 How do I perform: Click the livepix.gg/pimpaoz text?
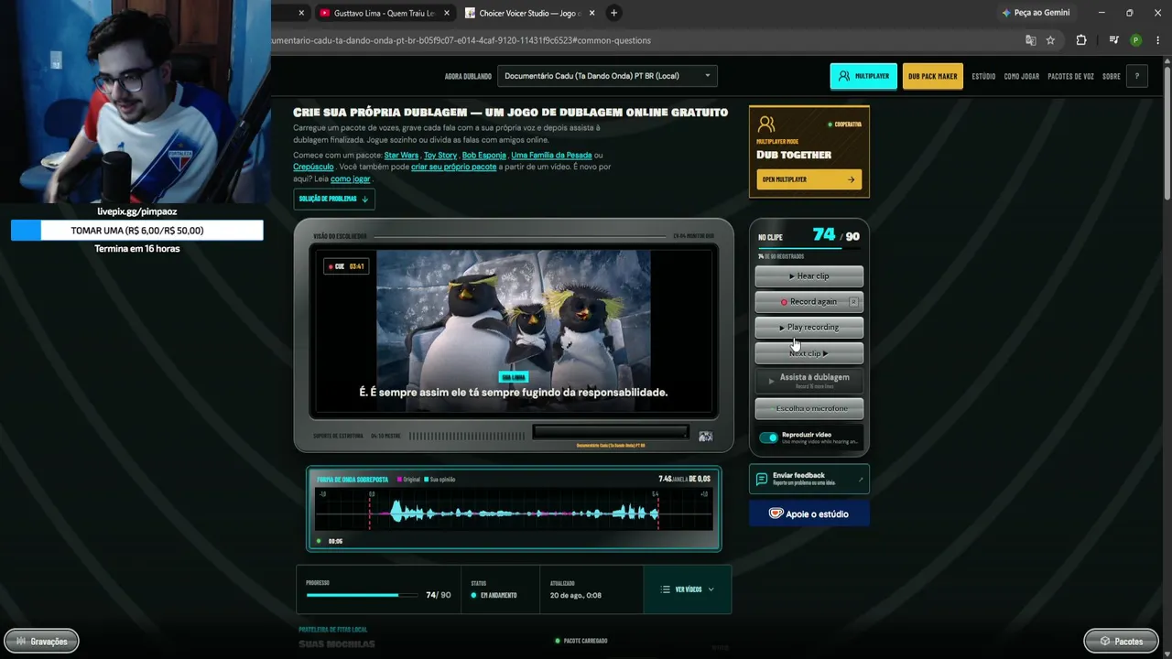point(137,211)
